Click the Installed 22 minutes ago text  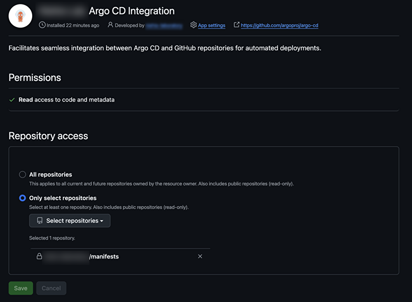[x=73, y=25]
